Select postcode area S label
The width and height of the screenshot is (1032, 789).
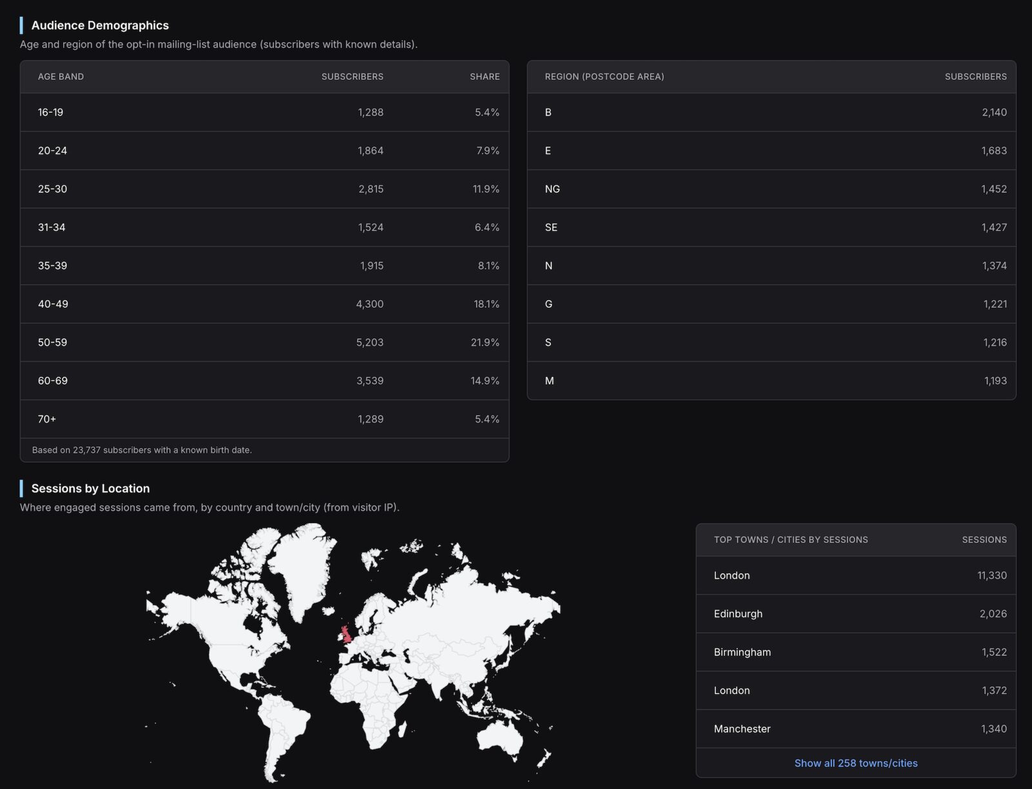[548, 343]
